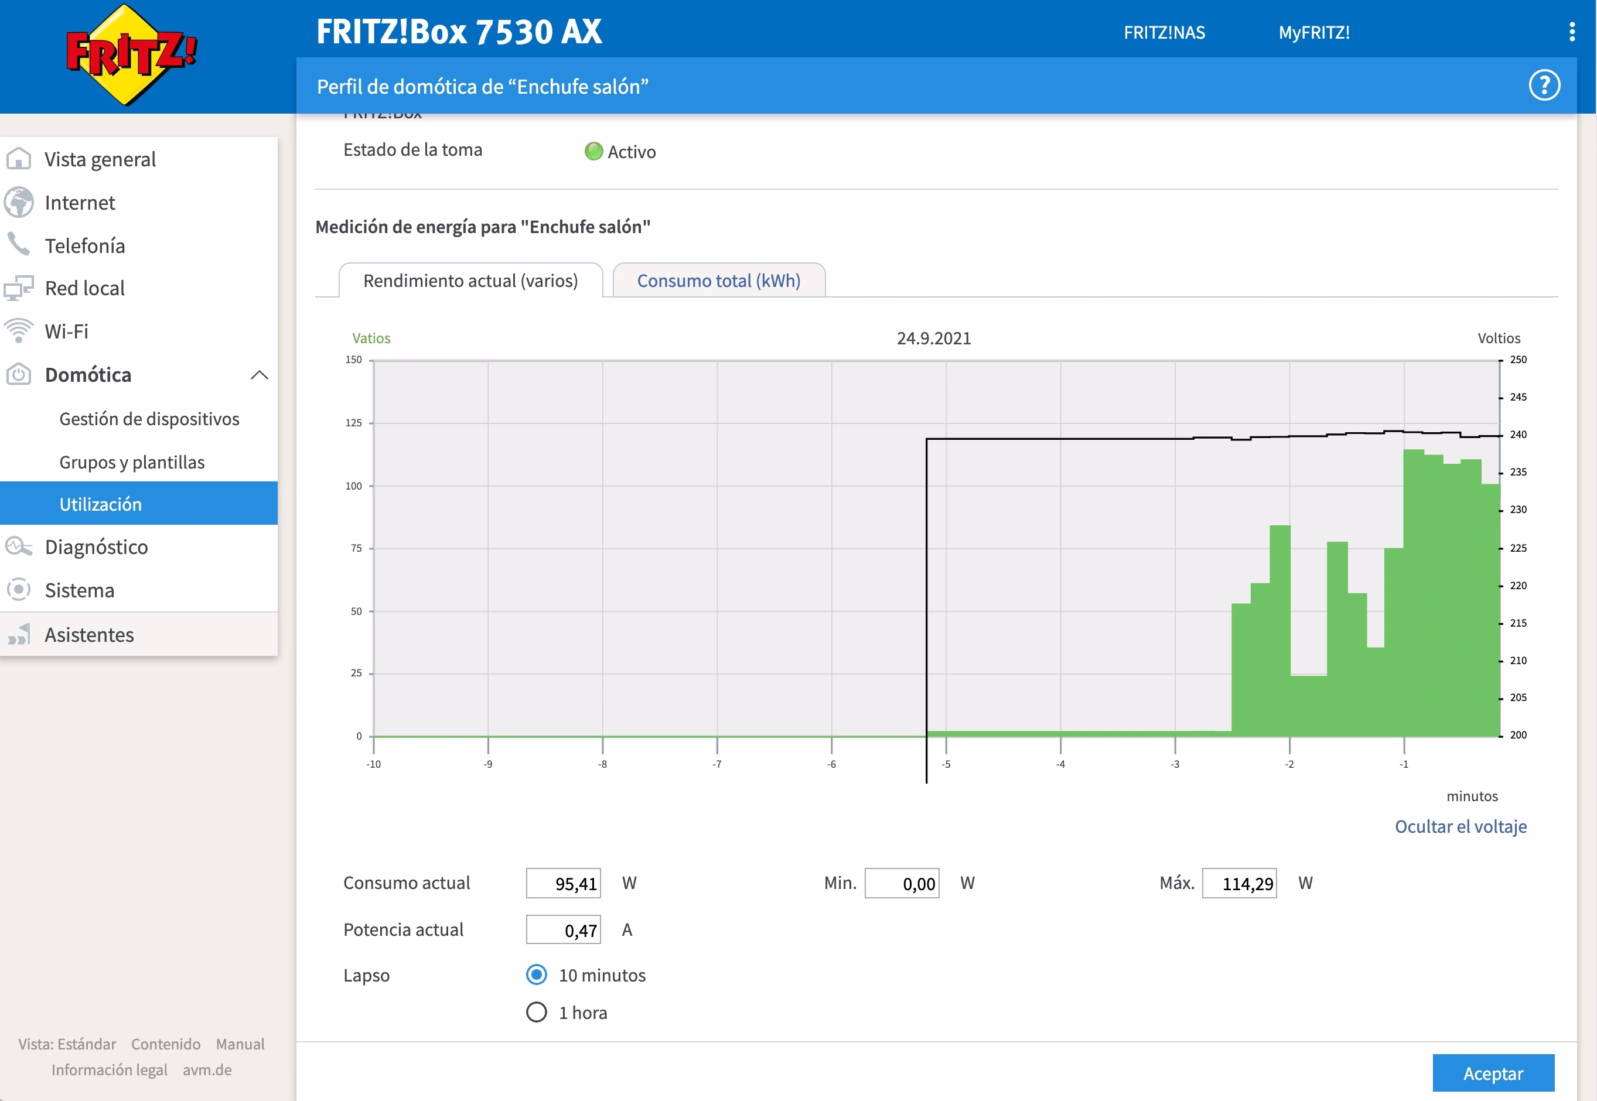The width and height of the screenshot is (1597, 1101).
Task: Open the Diagnóstico menu
Action: coord(139,547)
